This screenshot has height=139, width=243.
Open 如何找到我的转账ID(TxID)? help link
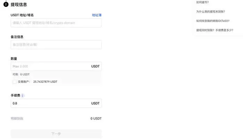tap(213, 21)
